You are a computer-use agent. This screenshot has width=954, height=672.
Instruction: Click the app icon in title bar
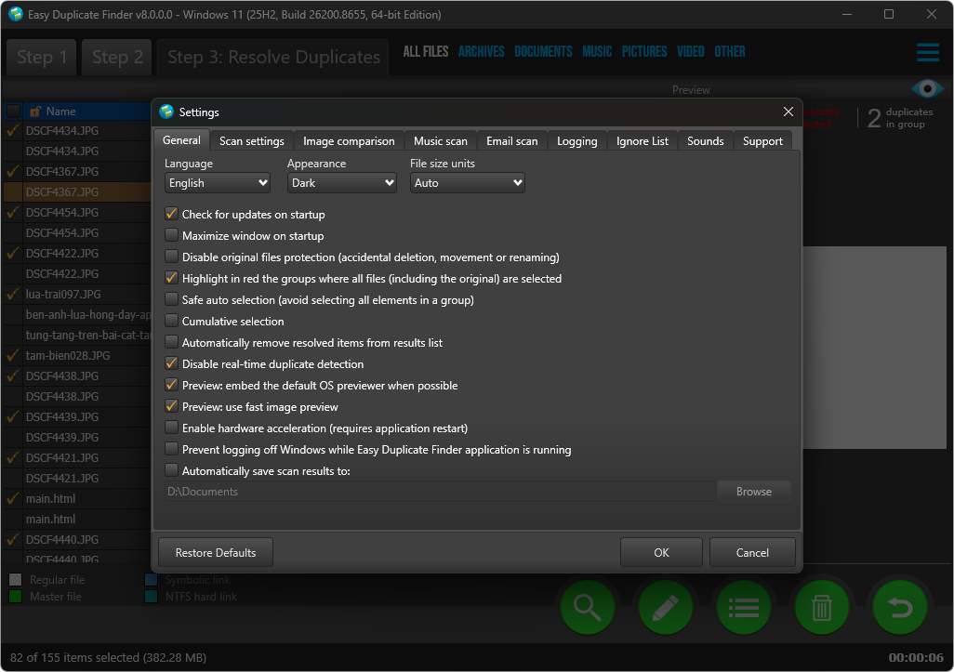pos(16,14)
